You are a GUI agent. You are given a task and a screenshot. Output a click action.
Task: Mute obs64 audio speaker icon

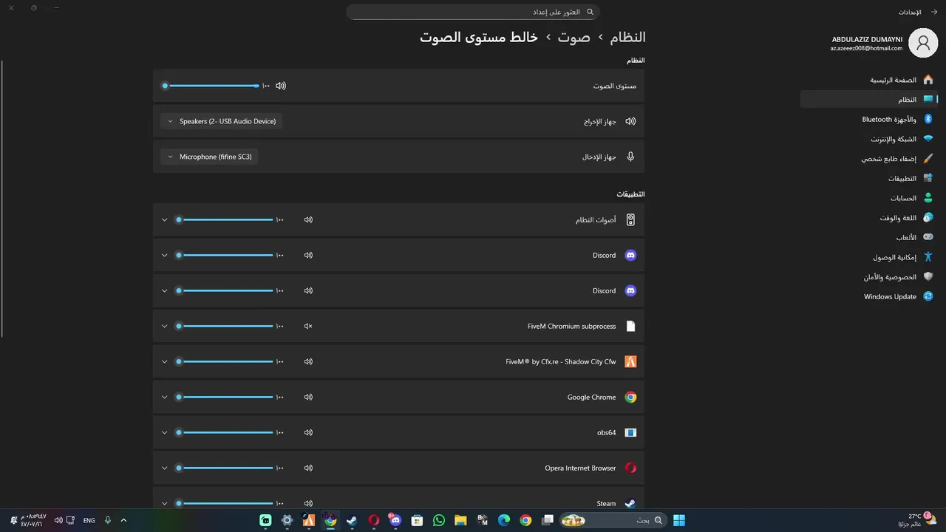click(x=308, y=432)
